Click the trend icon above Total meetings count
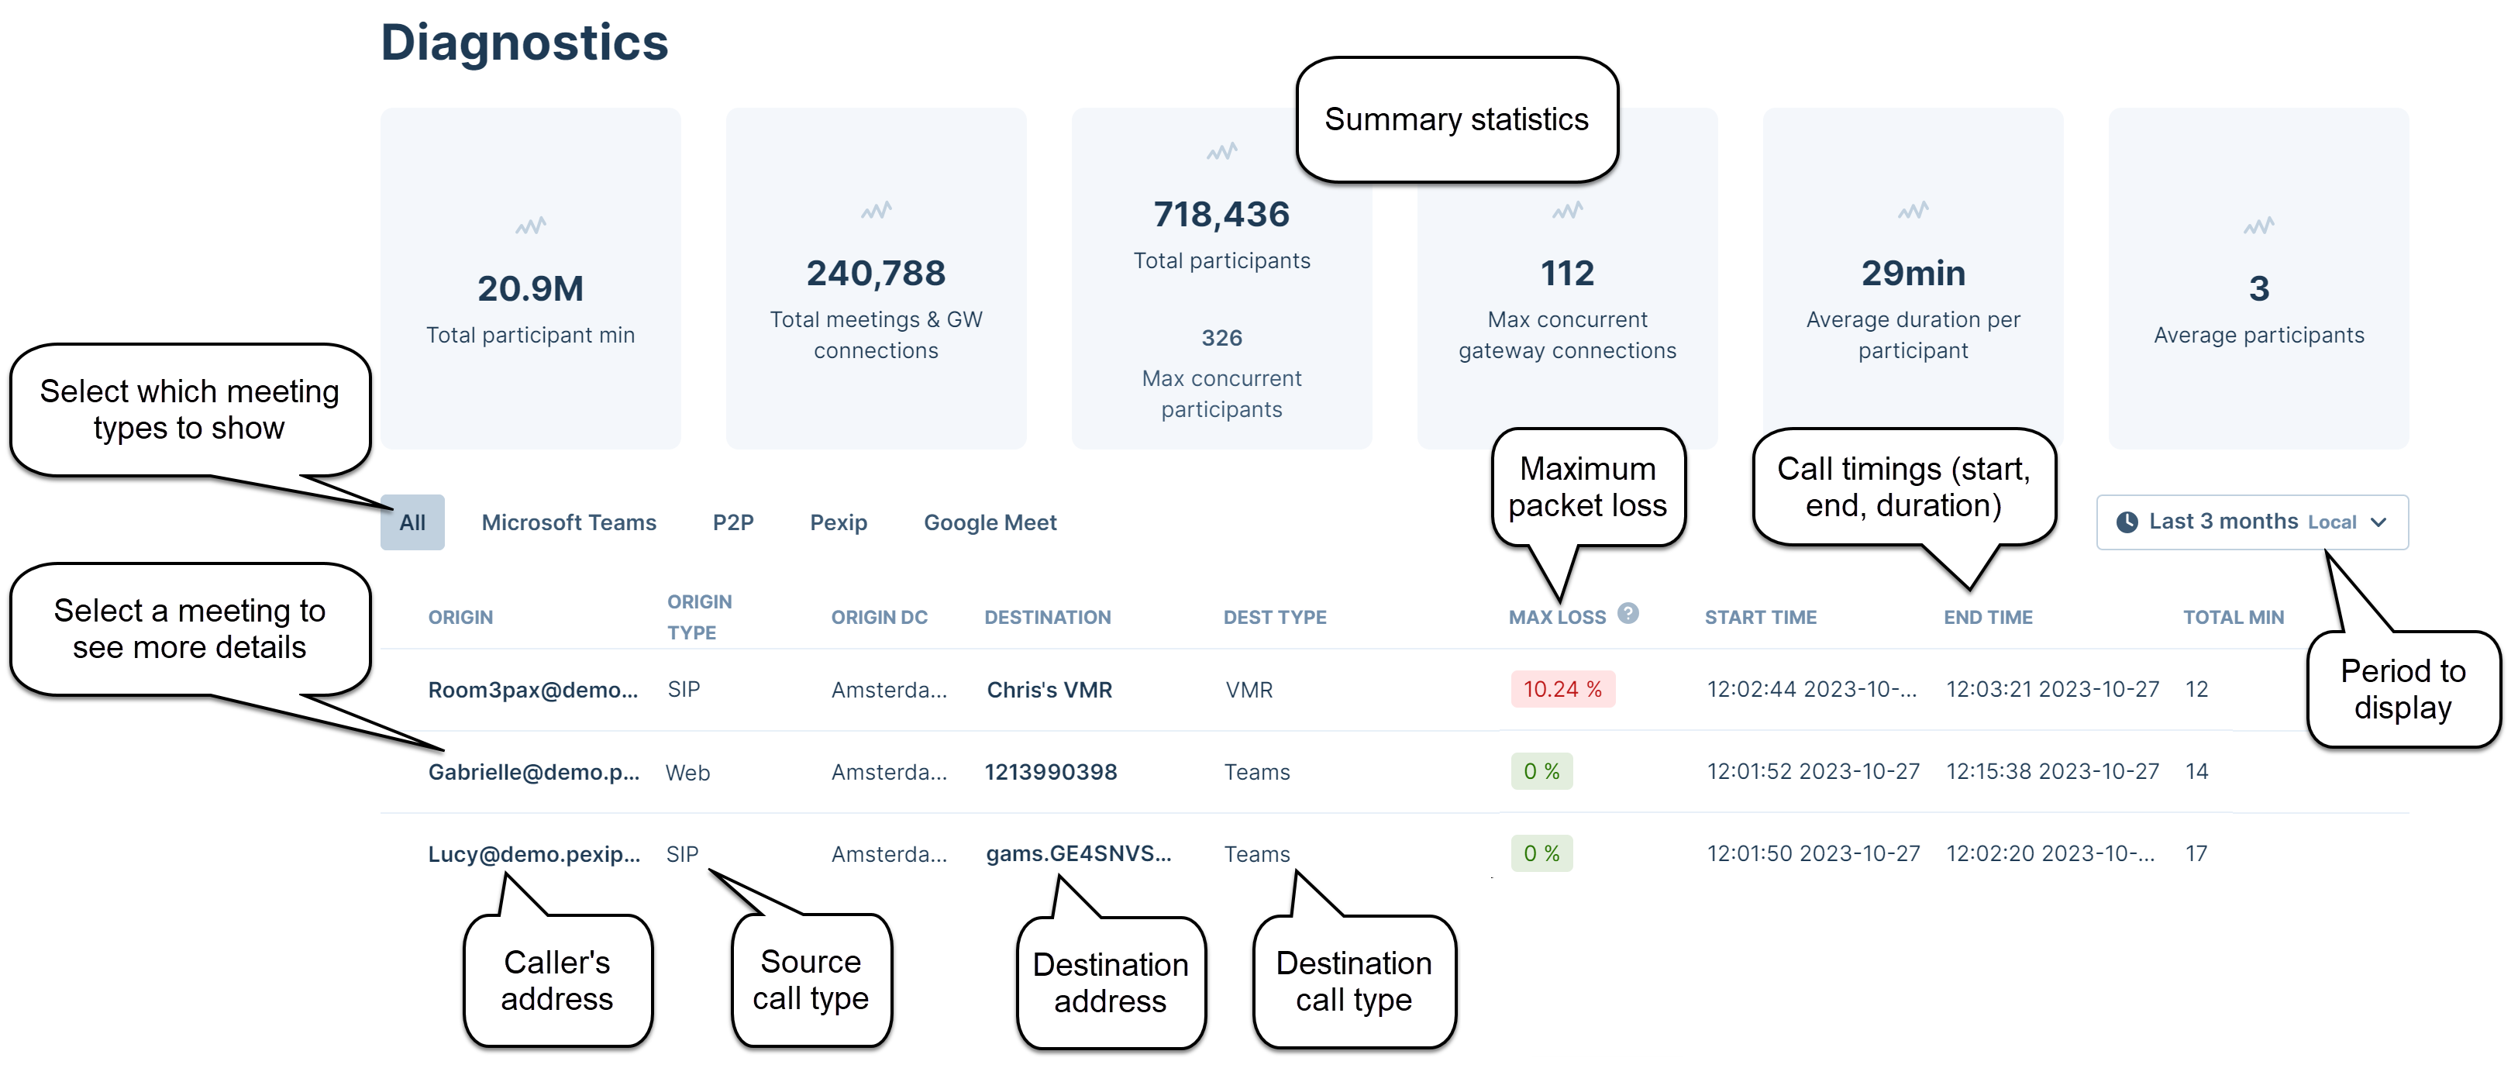The height and width of the screenshot is (1075, 2518). [876, 211]
